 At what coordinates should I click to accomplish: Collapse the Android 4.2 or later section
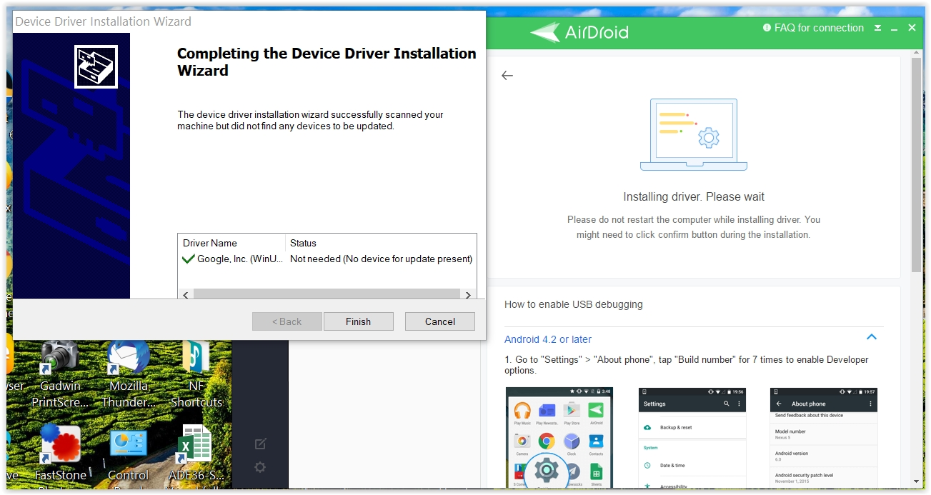click(871, 337)
